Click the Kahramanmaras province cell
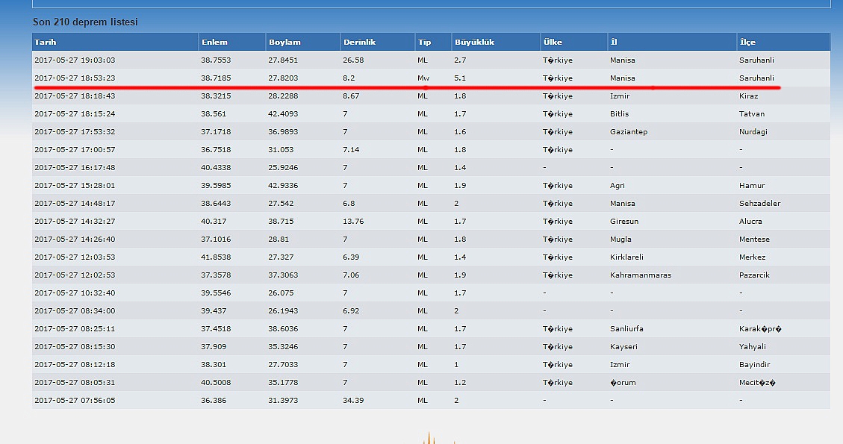The width and height of the screenshot is (843, 444). coord(641,275)
